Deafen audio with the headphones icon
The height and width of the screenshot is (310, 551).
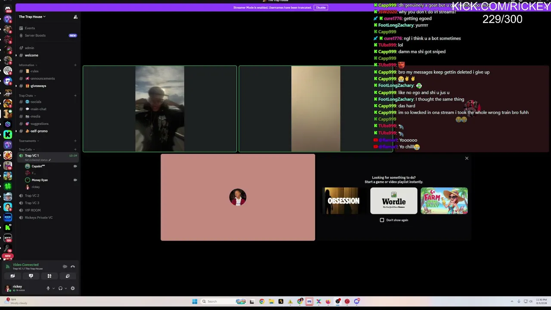[60, 288]
